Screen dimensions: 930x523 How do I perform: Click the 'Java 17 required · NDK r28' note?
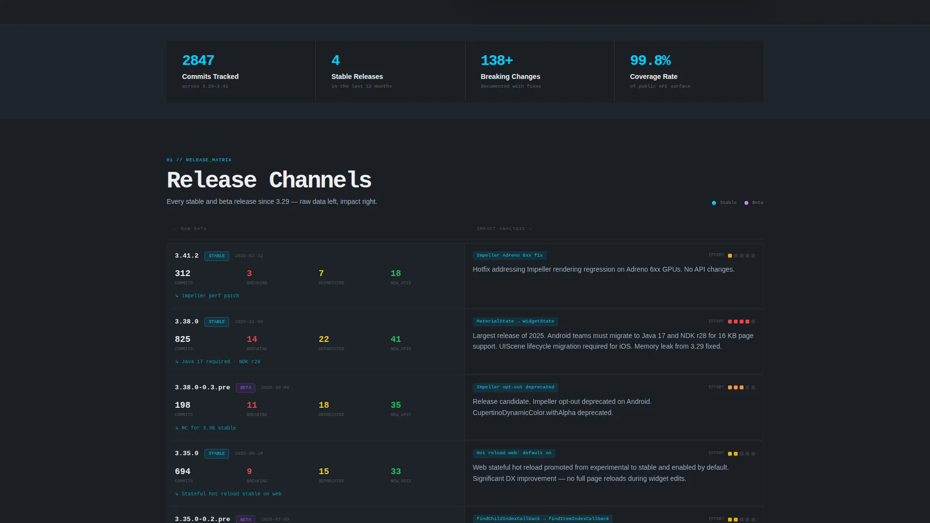pos(217,362)
